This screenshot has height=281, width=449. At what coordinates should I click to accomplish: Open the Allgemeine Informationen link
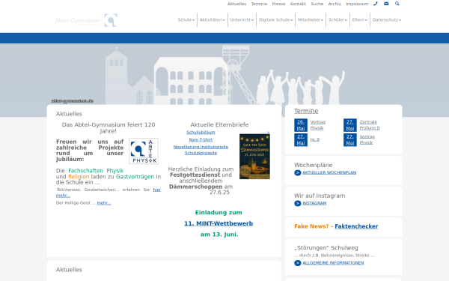pos(333,263)
